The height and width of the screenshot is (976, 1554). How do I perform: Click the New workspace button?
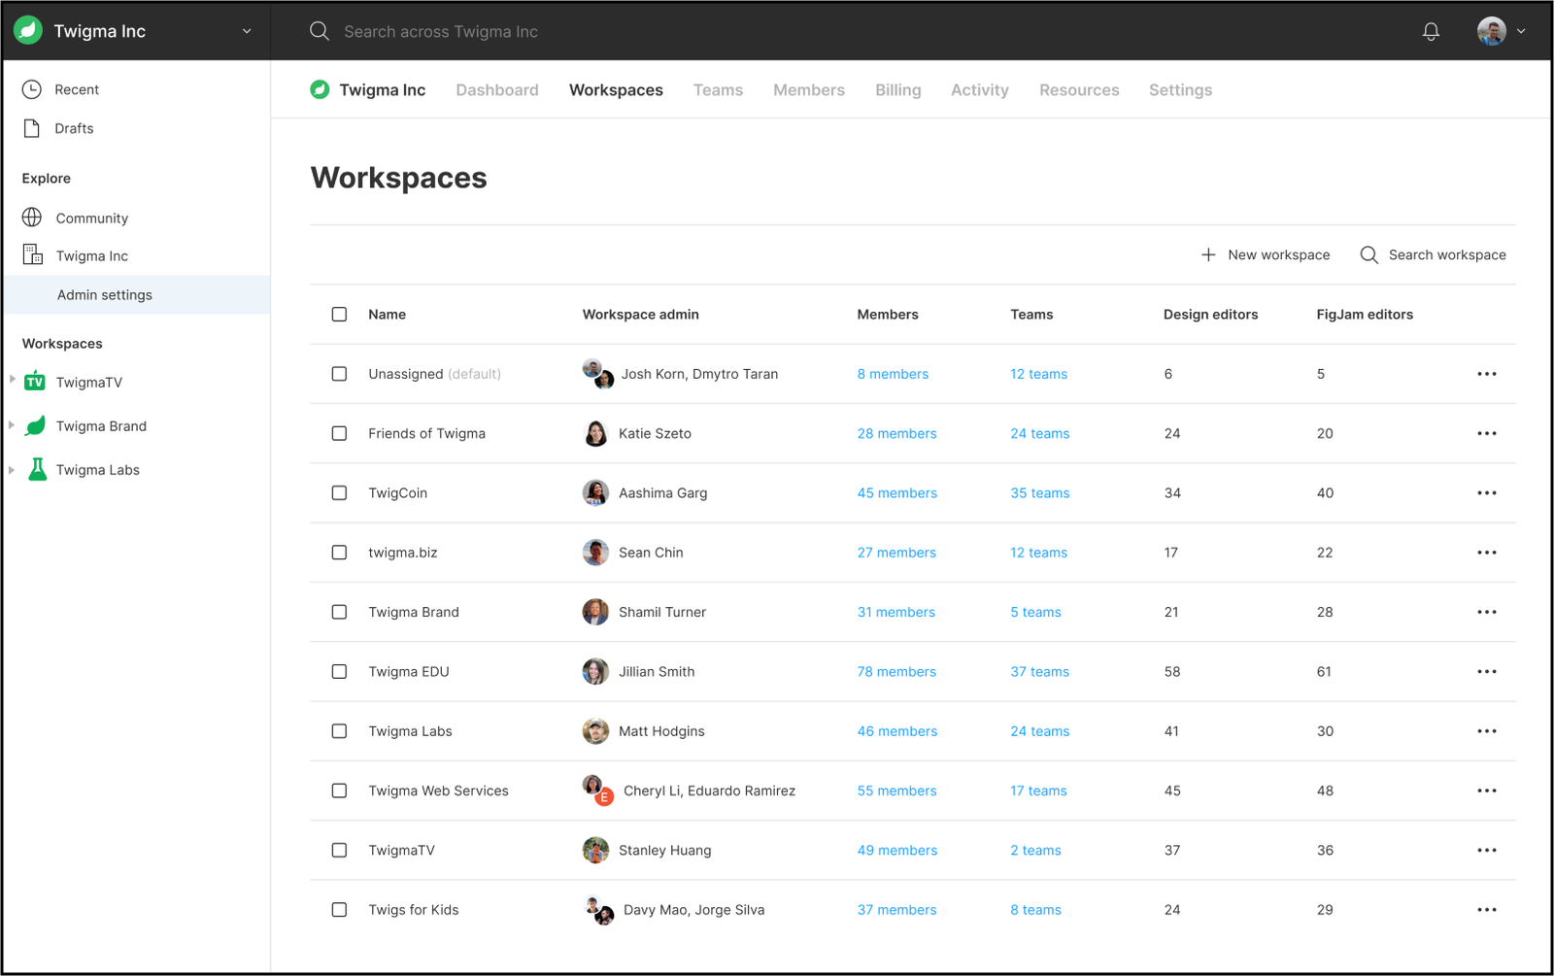click(x=1266, y=254)
